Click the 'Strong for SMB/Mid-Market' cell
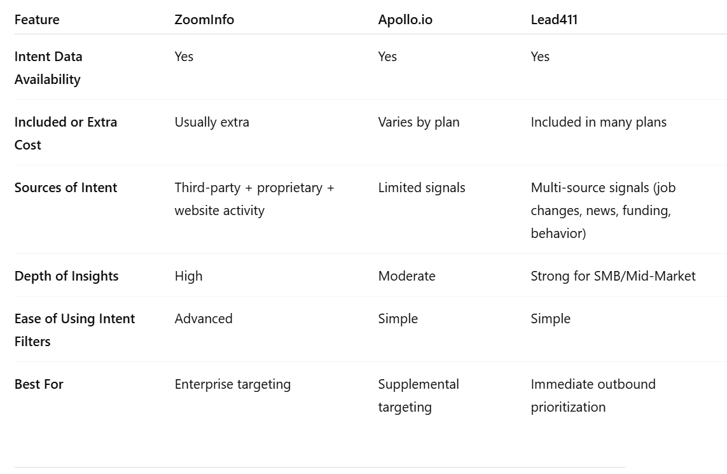Image resolution: width=727 pixels, height=474 pixels. 613,276
